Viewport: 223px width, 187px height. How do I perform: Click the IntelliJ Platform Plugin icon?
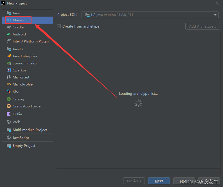coord(9,41)
